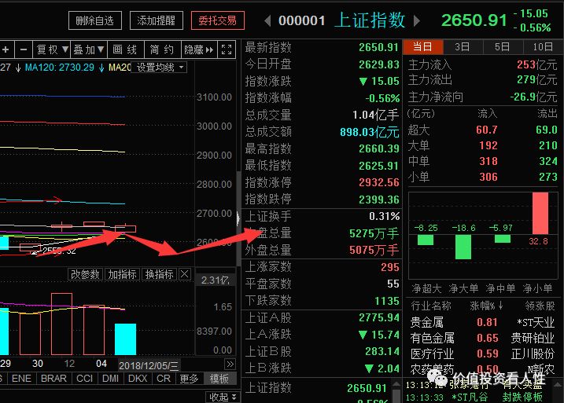This screenshot has width=564, height=403.
Task: Go to previous stock arrow
Action: pos(267,21)
